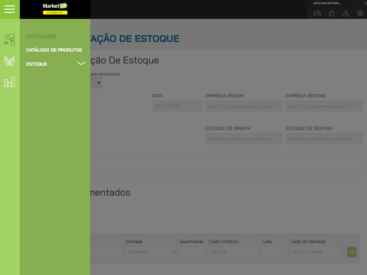Click the Data de Validade date field

316,252
